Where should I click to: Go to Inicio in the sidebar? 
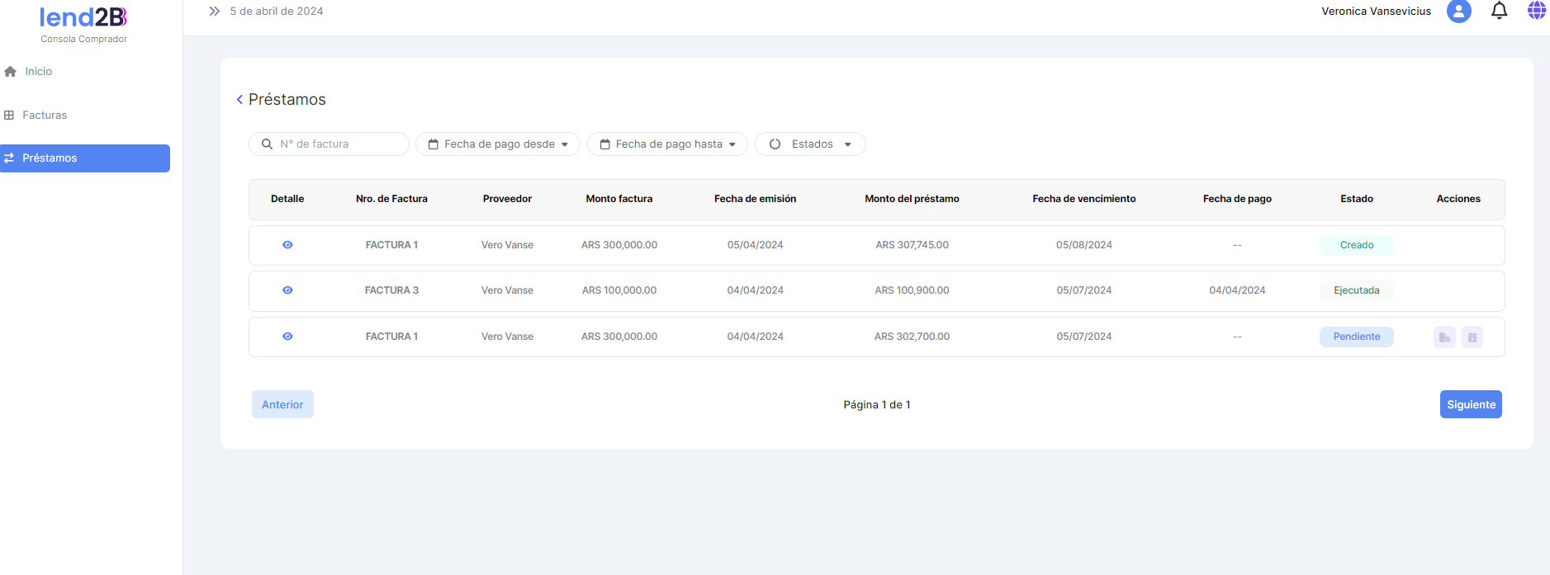click(x=38, y=72)
